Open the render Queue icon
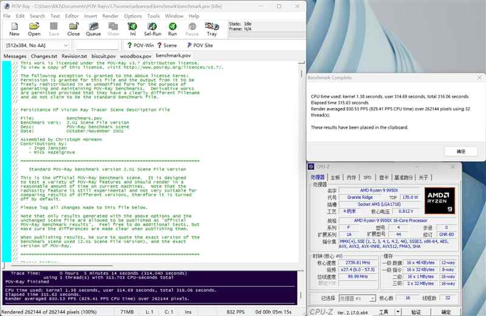This screenshot has height=316, width=486. 94,29
